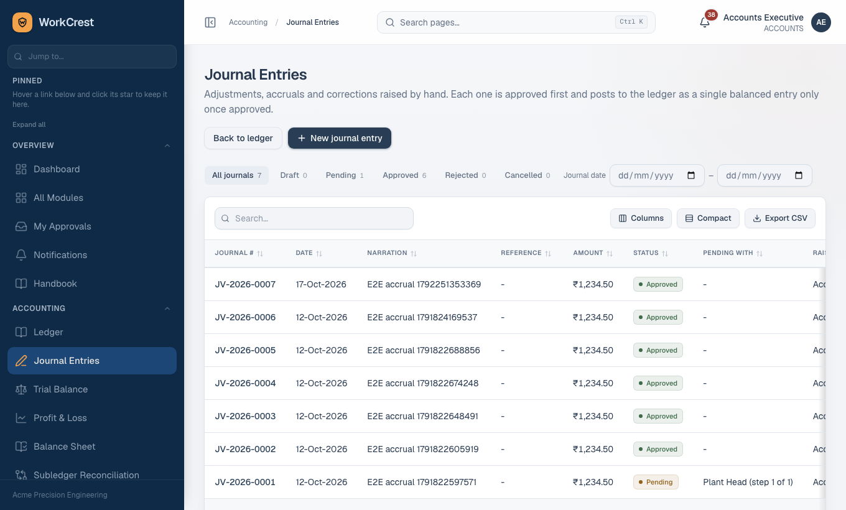Click Expand all in the sidebar
846x510 pixels.
pos(29,124)
